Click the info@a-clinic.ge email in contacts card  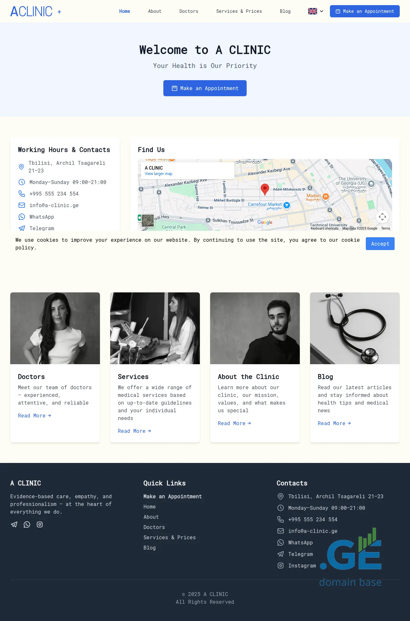(x=54, y=205)
